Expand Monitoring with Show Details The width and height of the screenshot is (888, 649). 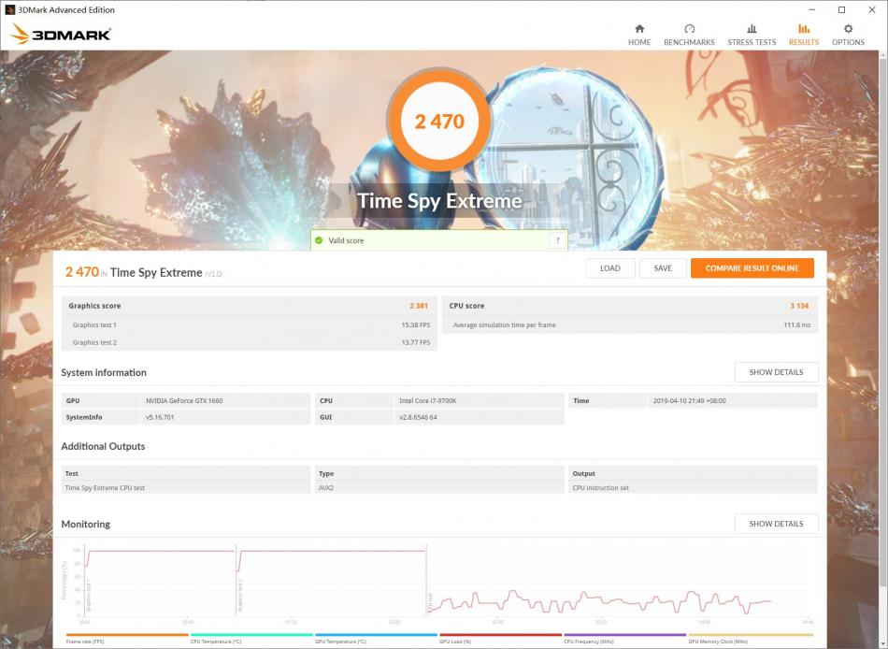click(776, 524)
